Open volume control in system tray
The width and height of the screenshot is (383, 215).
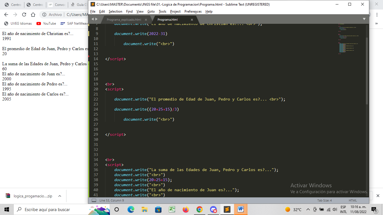334,209
